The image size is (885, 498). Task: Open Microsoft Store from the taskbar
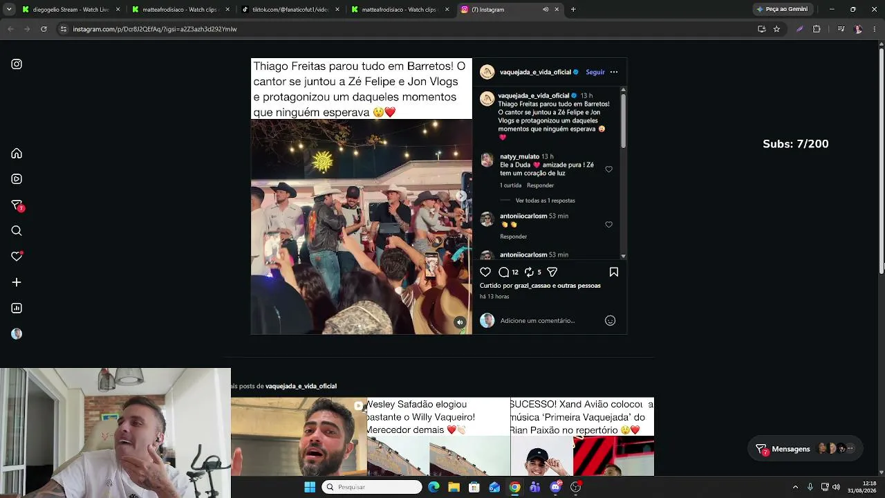tap(474, 487)
